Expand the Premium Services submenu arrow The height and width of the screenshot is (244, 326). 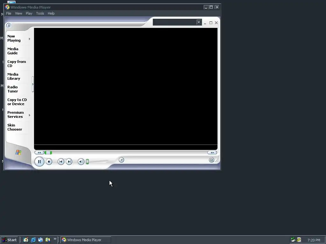[x=30, y=115]
